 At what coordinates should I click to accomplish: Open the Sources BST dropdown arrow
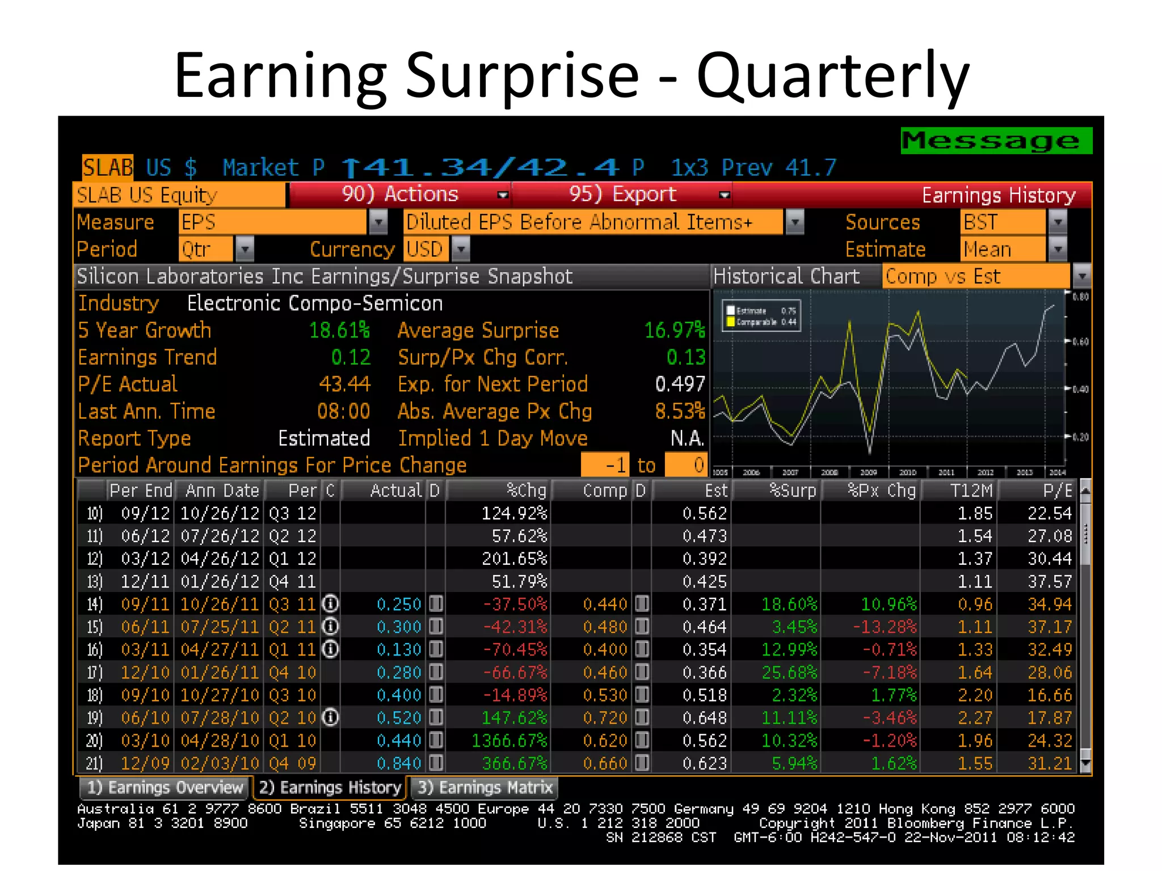[1058, 222]
